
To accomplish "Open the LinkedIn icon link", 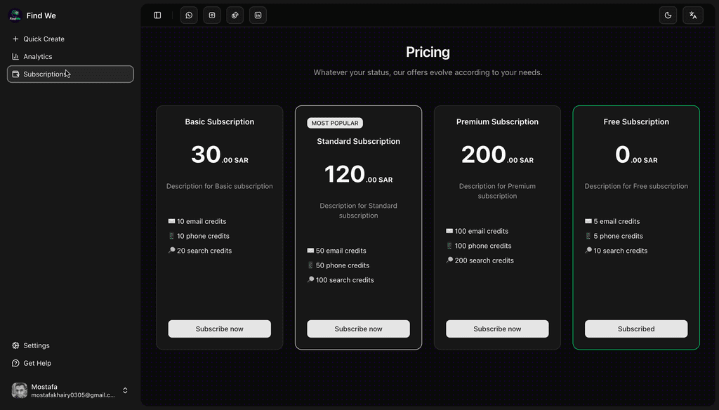I will [258, 15].
